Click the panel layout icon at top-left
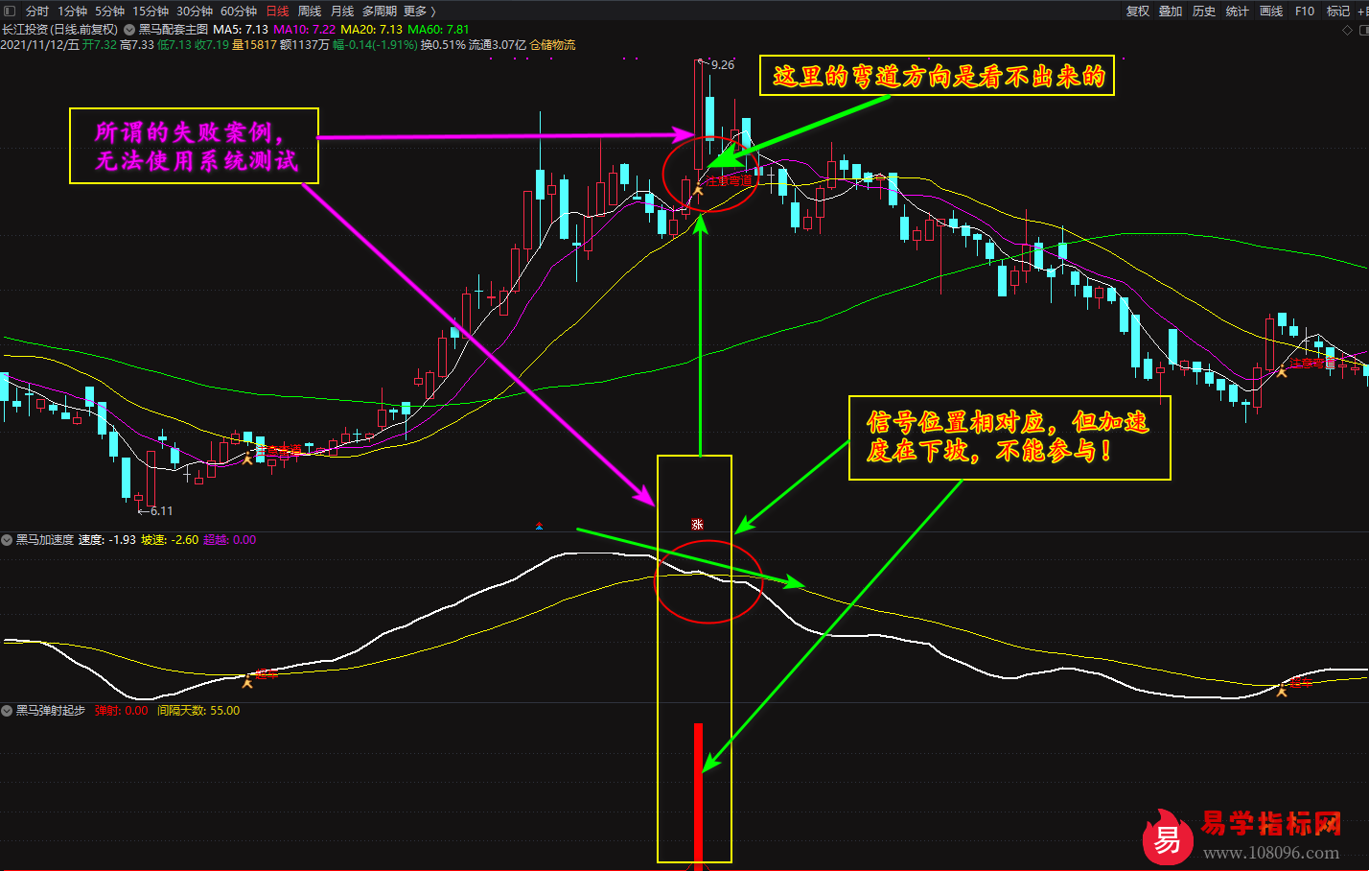 pyautogui.click(x=10, y=12)
